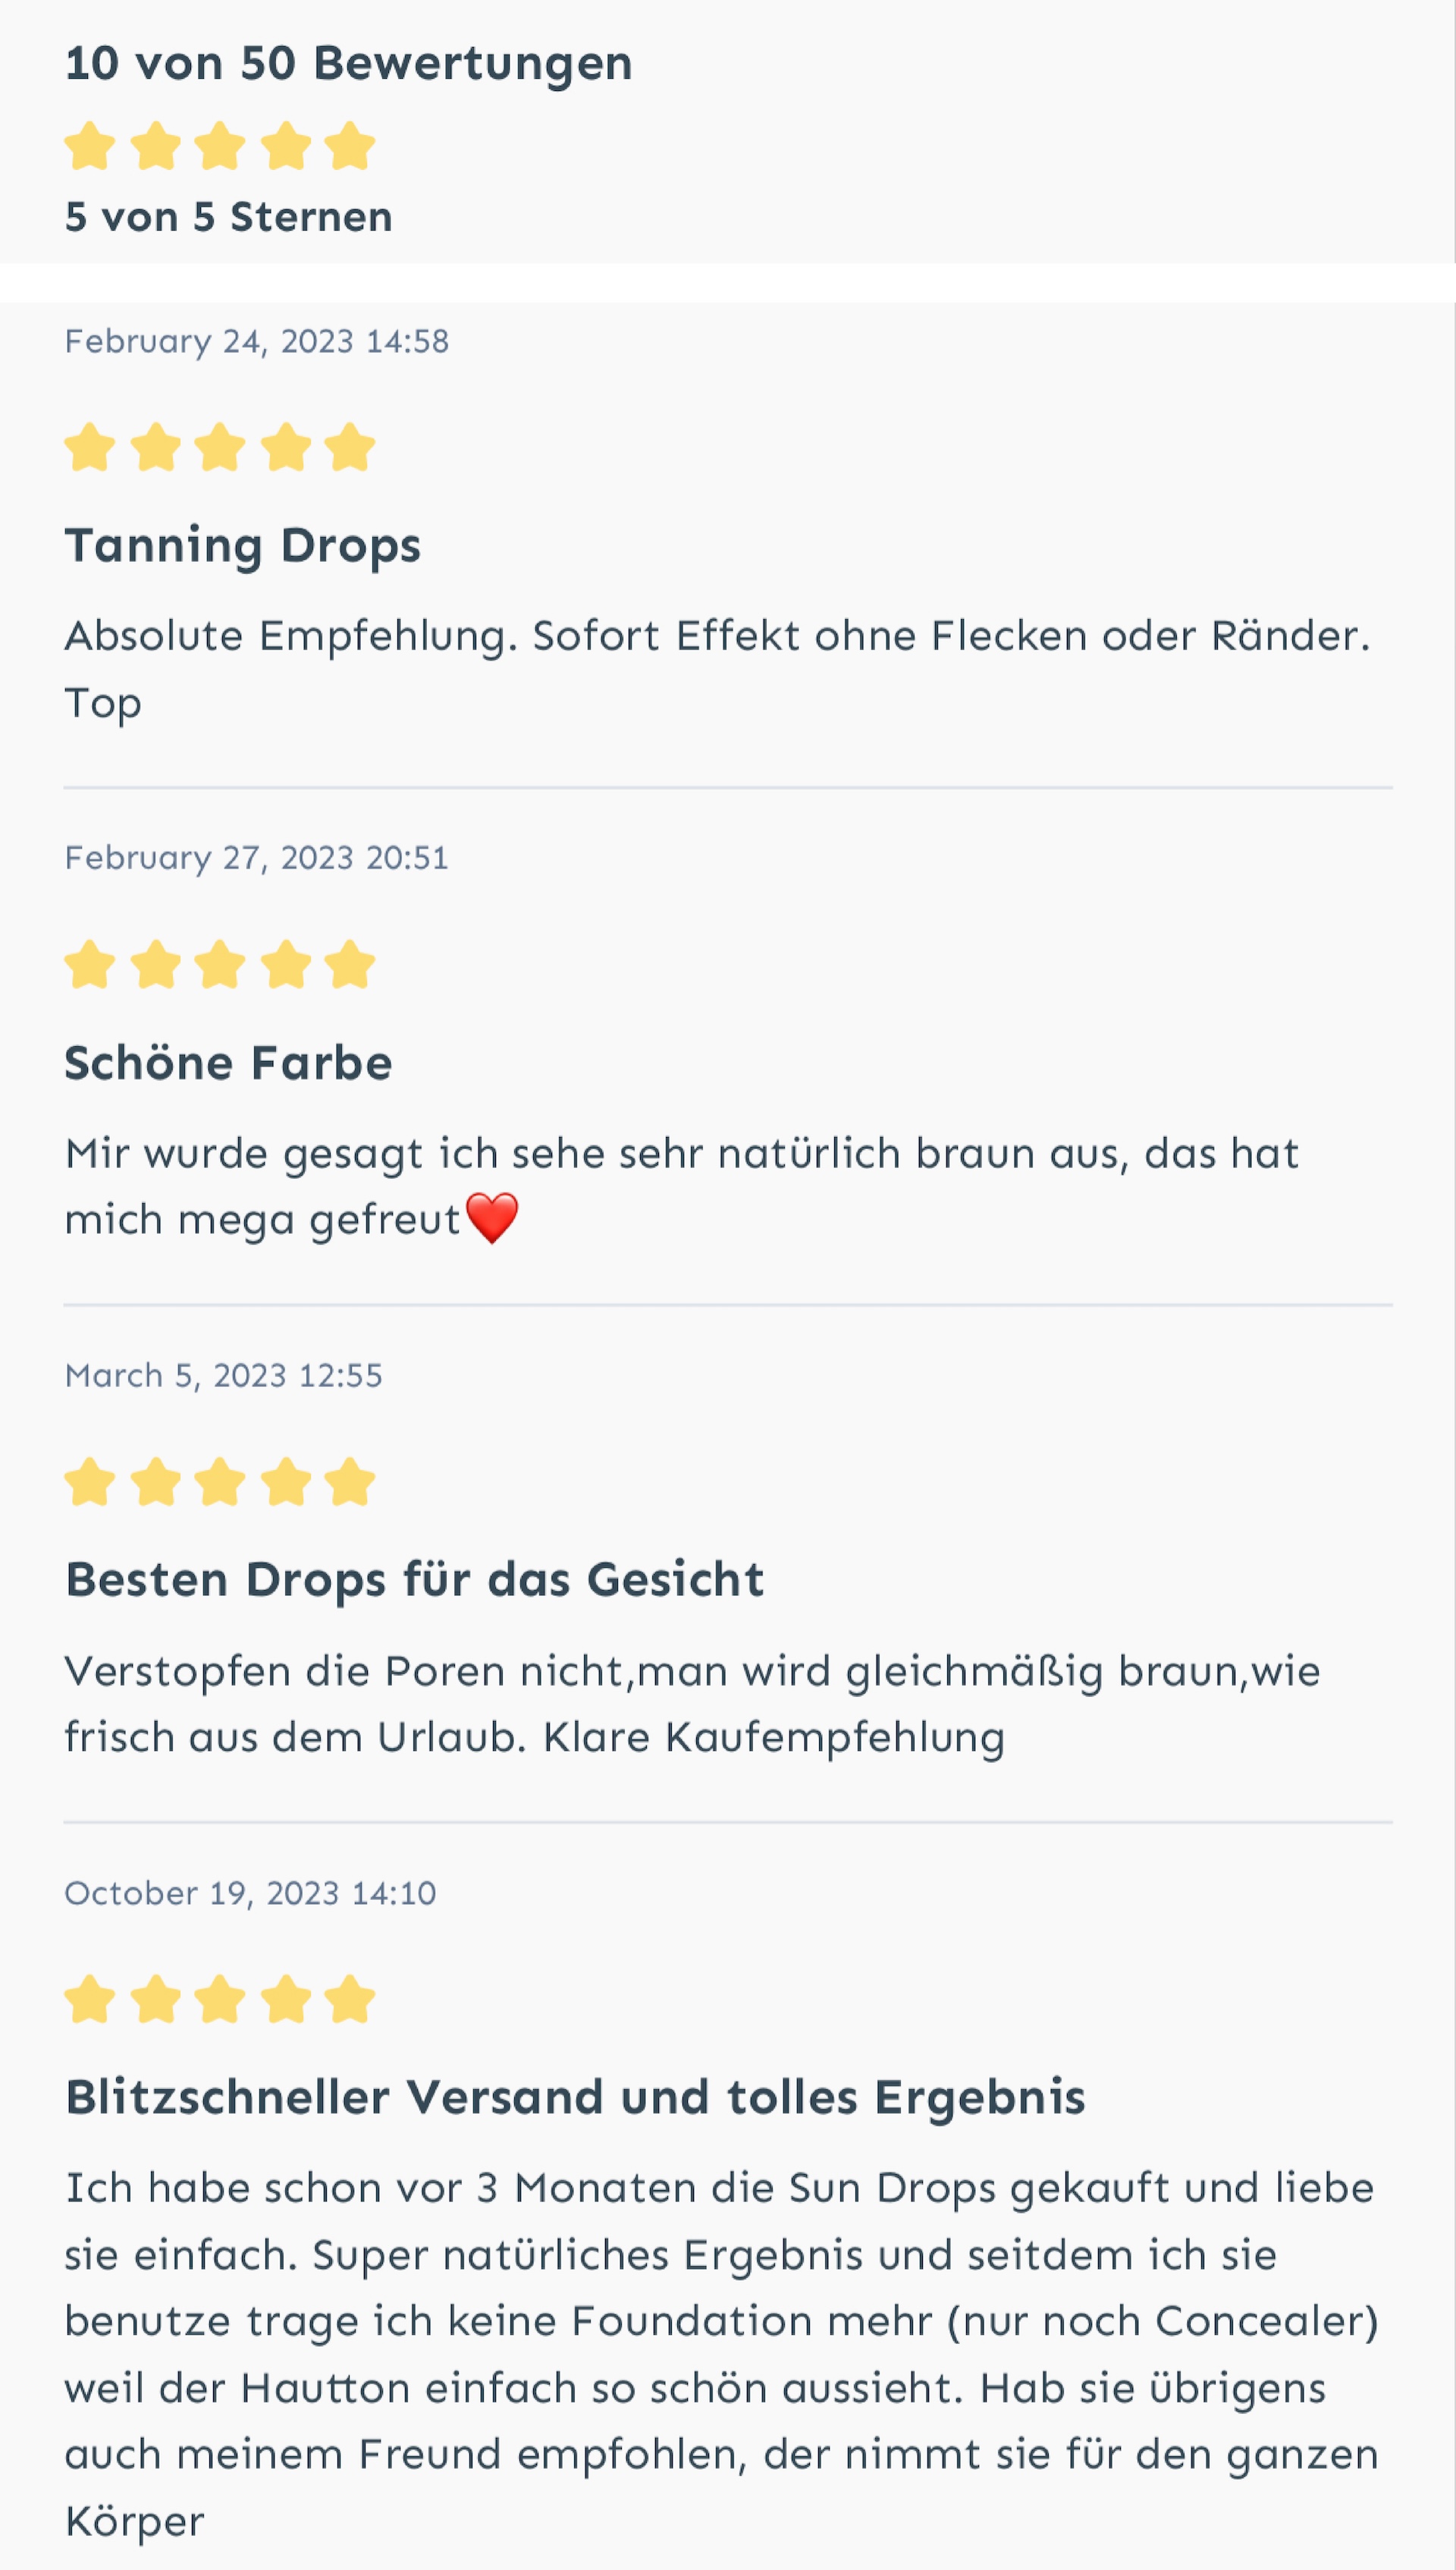
Task: Tap the October 19, 2023 14:10 timestamp
Action: (250, 1893)
